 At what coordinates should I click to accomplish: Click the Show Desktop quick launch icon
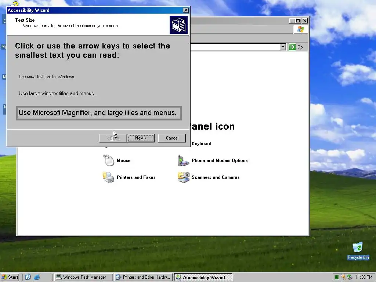point(28,277)
